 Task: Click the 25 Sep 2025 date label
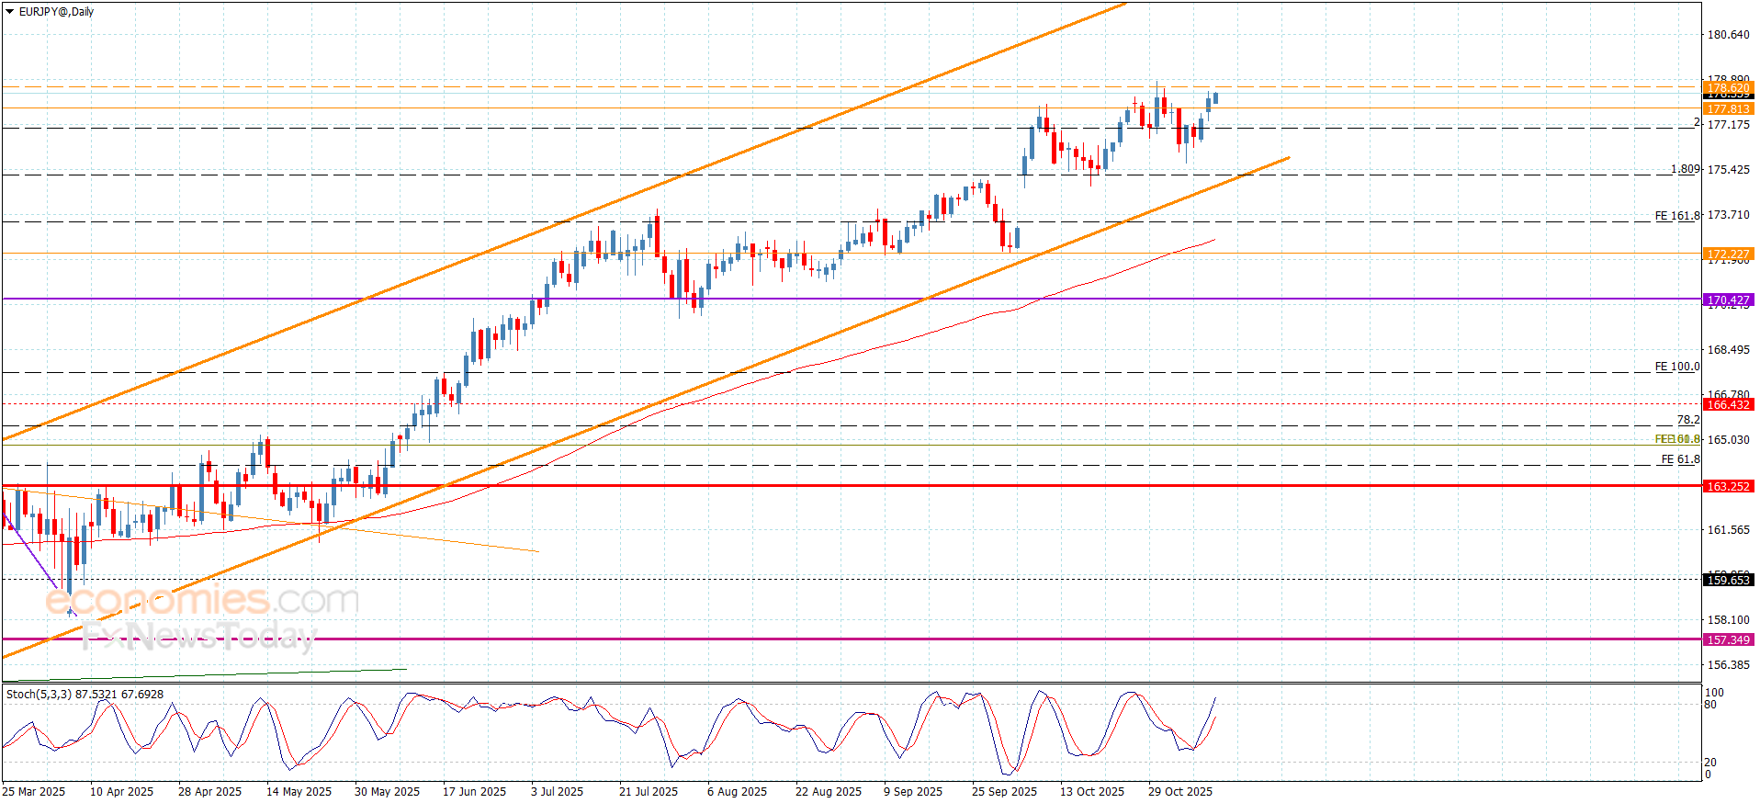tap(1004, 792)
